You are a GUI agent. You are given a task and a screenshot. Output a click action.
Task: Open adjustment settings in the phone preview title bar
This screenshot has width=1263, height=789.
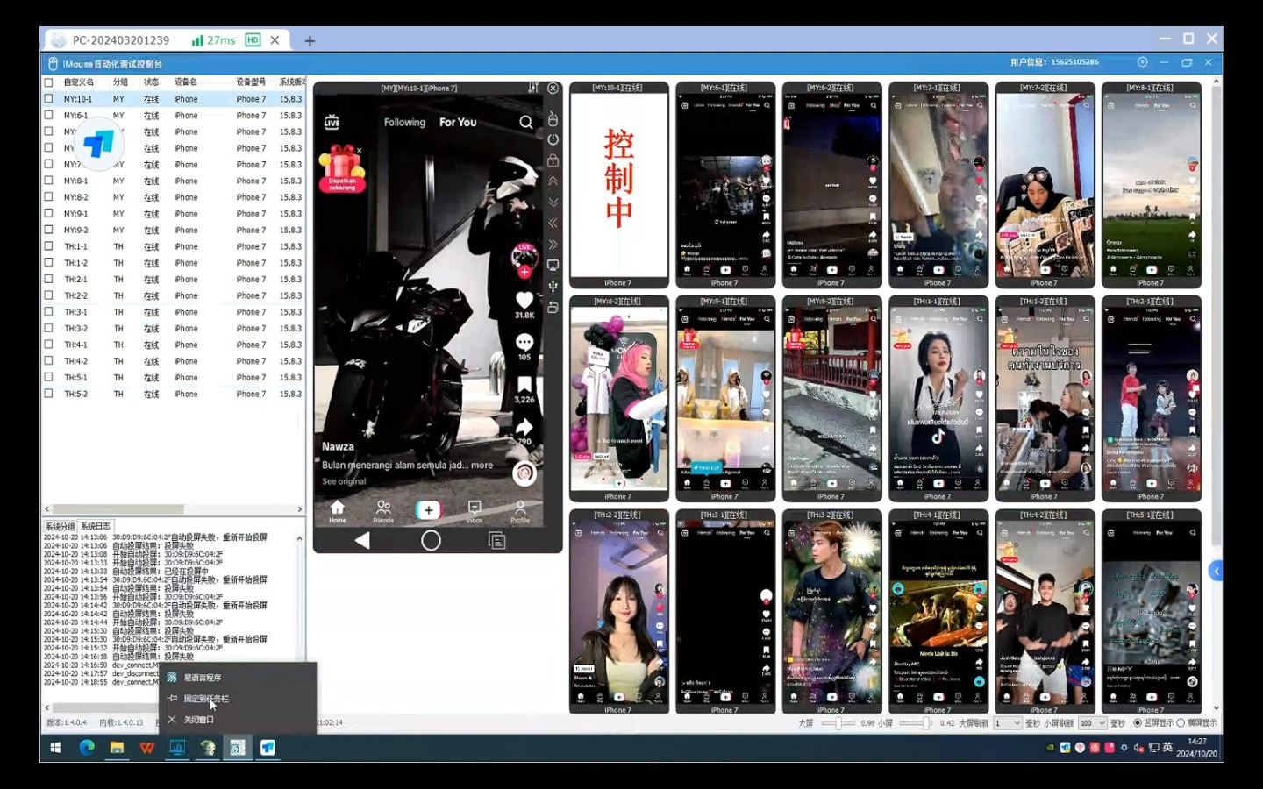532,89
